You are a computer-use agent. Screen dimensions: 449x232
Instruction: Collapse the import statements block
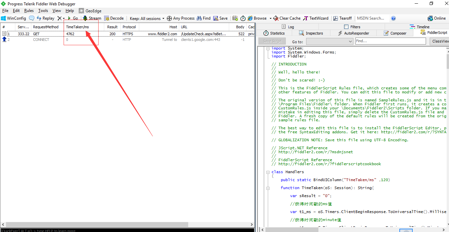pyautogui.click(x=268, y=49)
